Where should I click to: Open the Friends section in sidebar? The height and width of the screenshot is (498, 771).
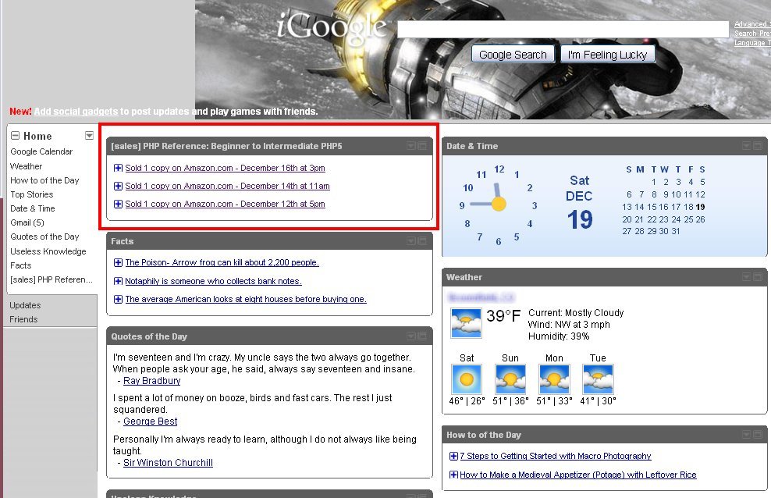tap(23, 319)
